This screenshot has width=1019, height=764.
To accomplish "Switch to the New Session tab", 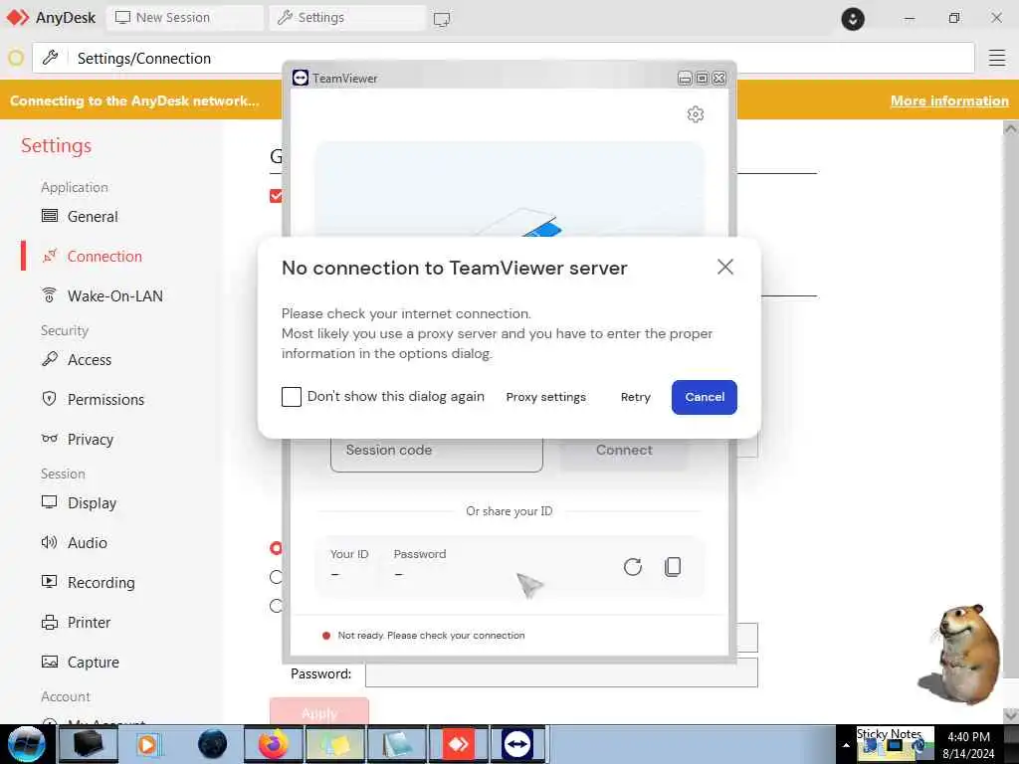I will (x=184, y=18).
